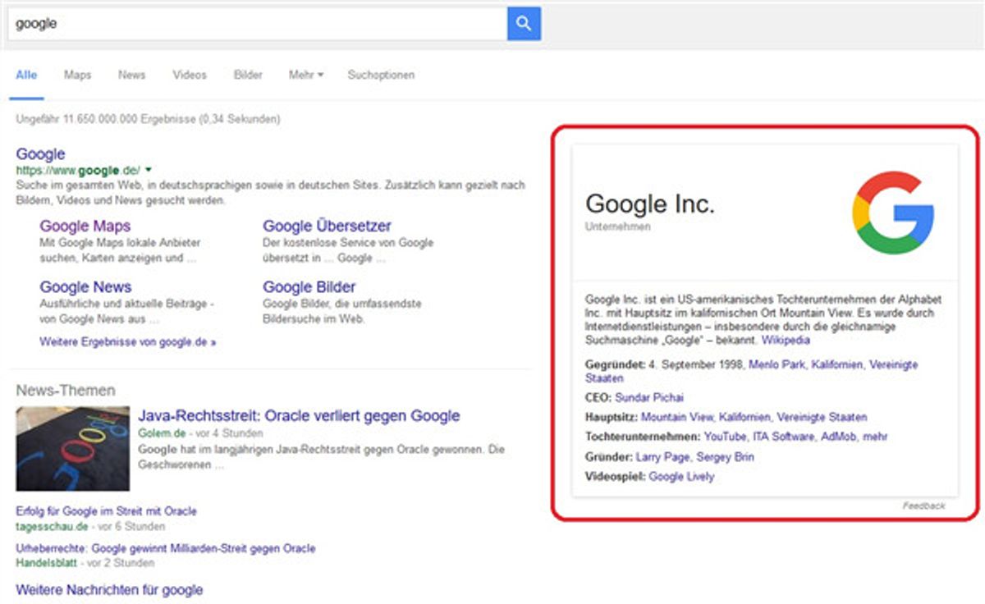This screenshot has height=604, width=985.
Task: Open the YouTube subsidiary link
Action: 725,437
